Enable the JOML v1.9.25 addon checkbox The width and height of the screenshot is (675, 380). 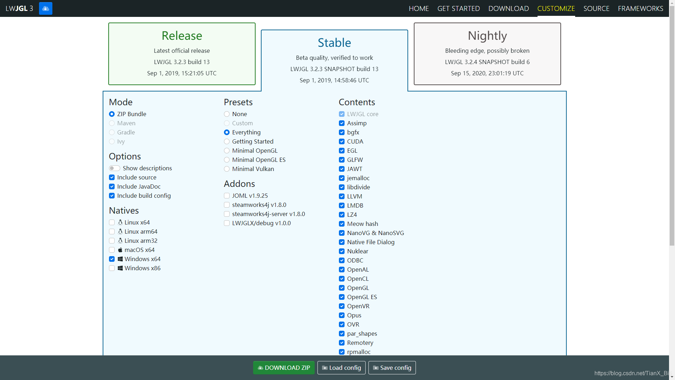click(227, 196)
